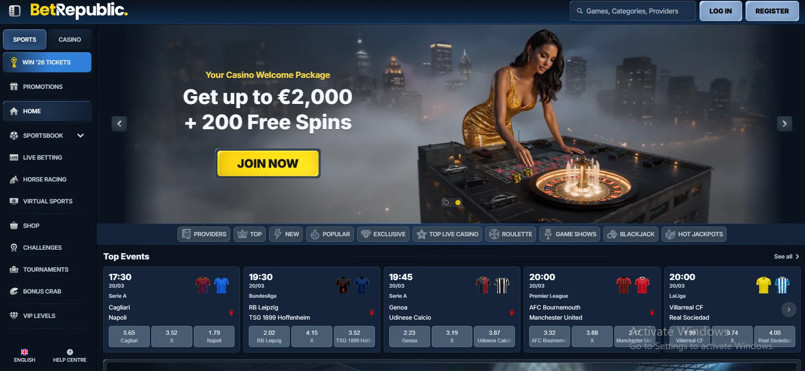Switch to the Sports tab

(x=24, y=40)
